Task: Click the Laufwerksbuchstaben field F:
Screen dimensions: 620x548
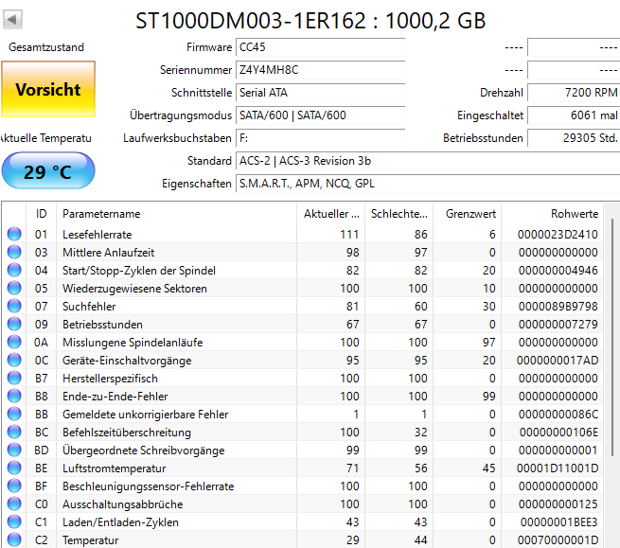Action: click(x=320, y=138)
